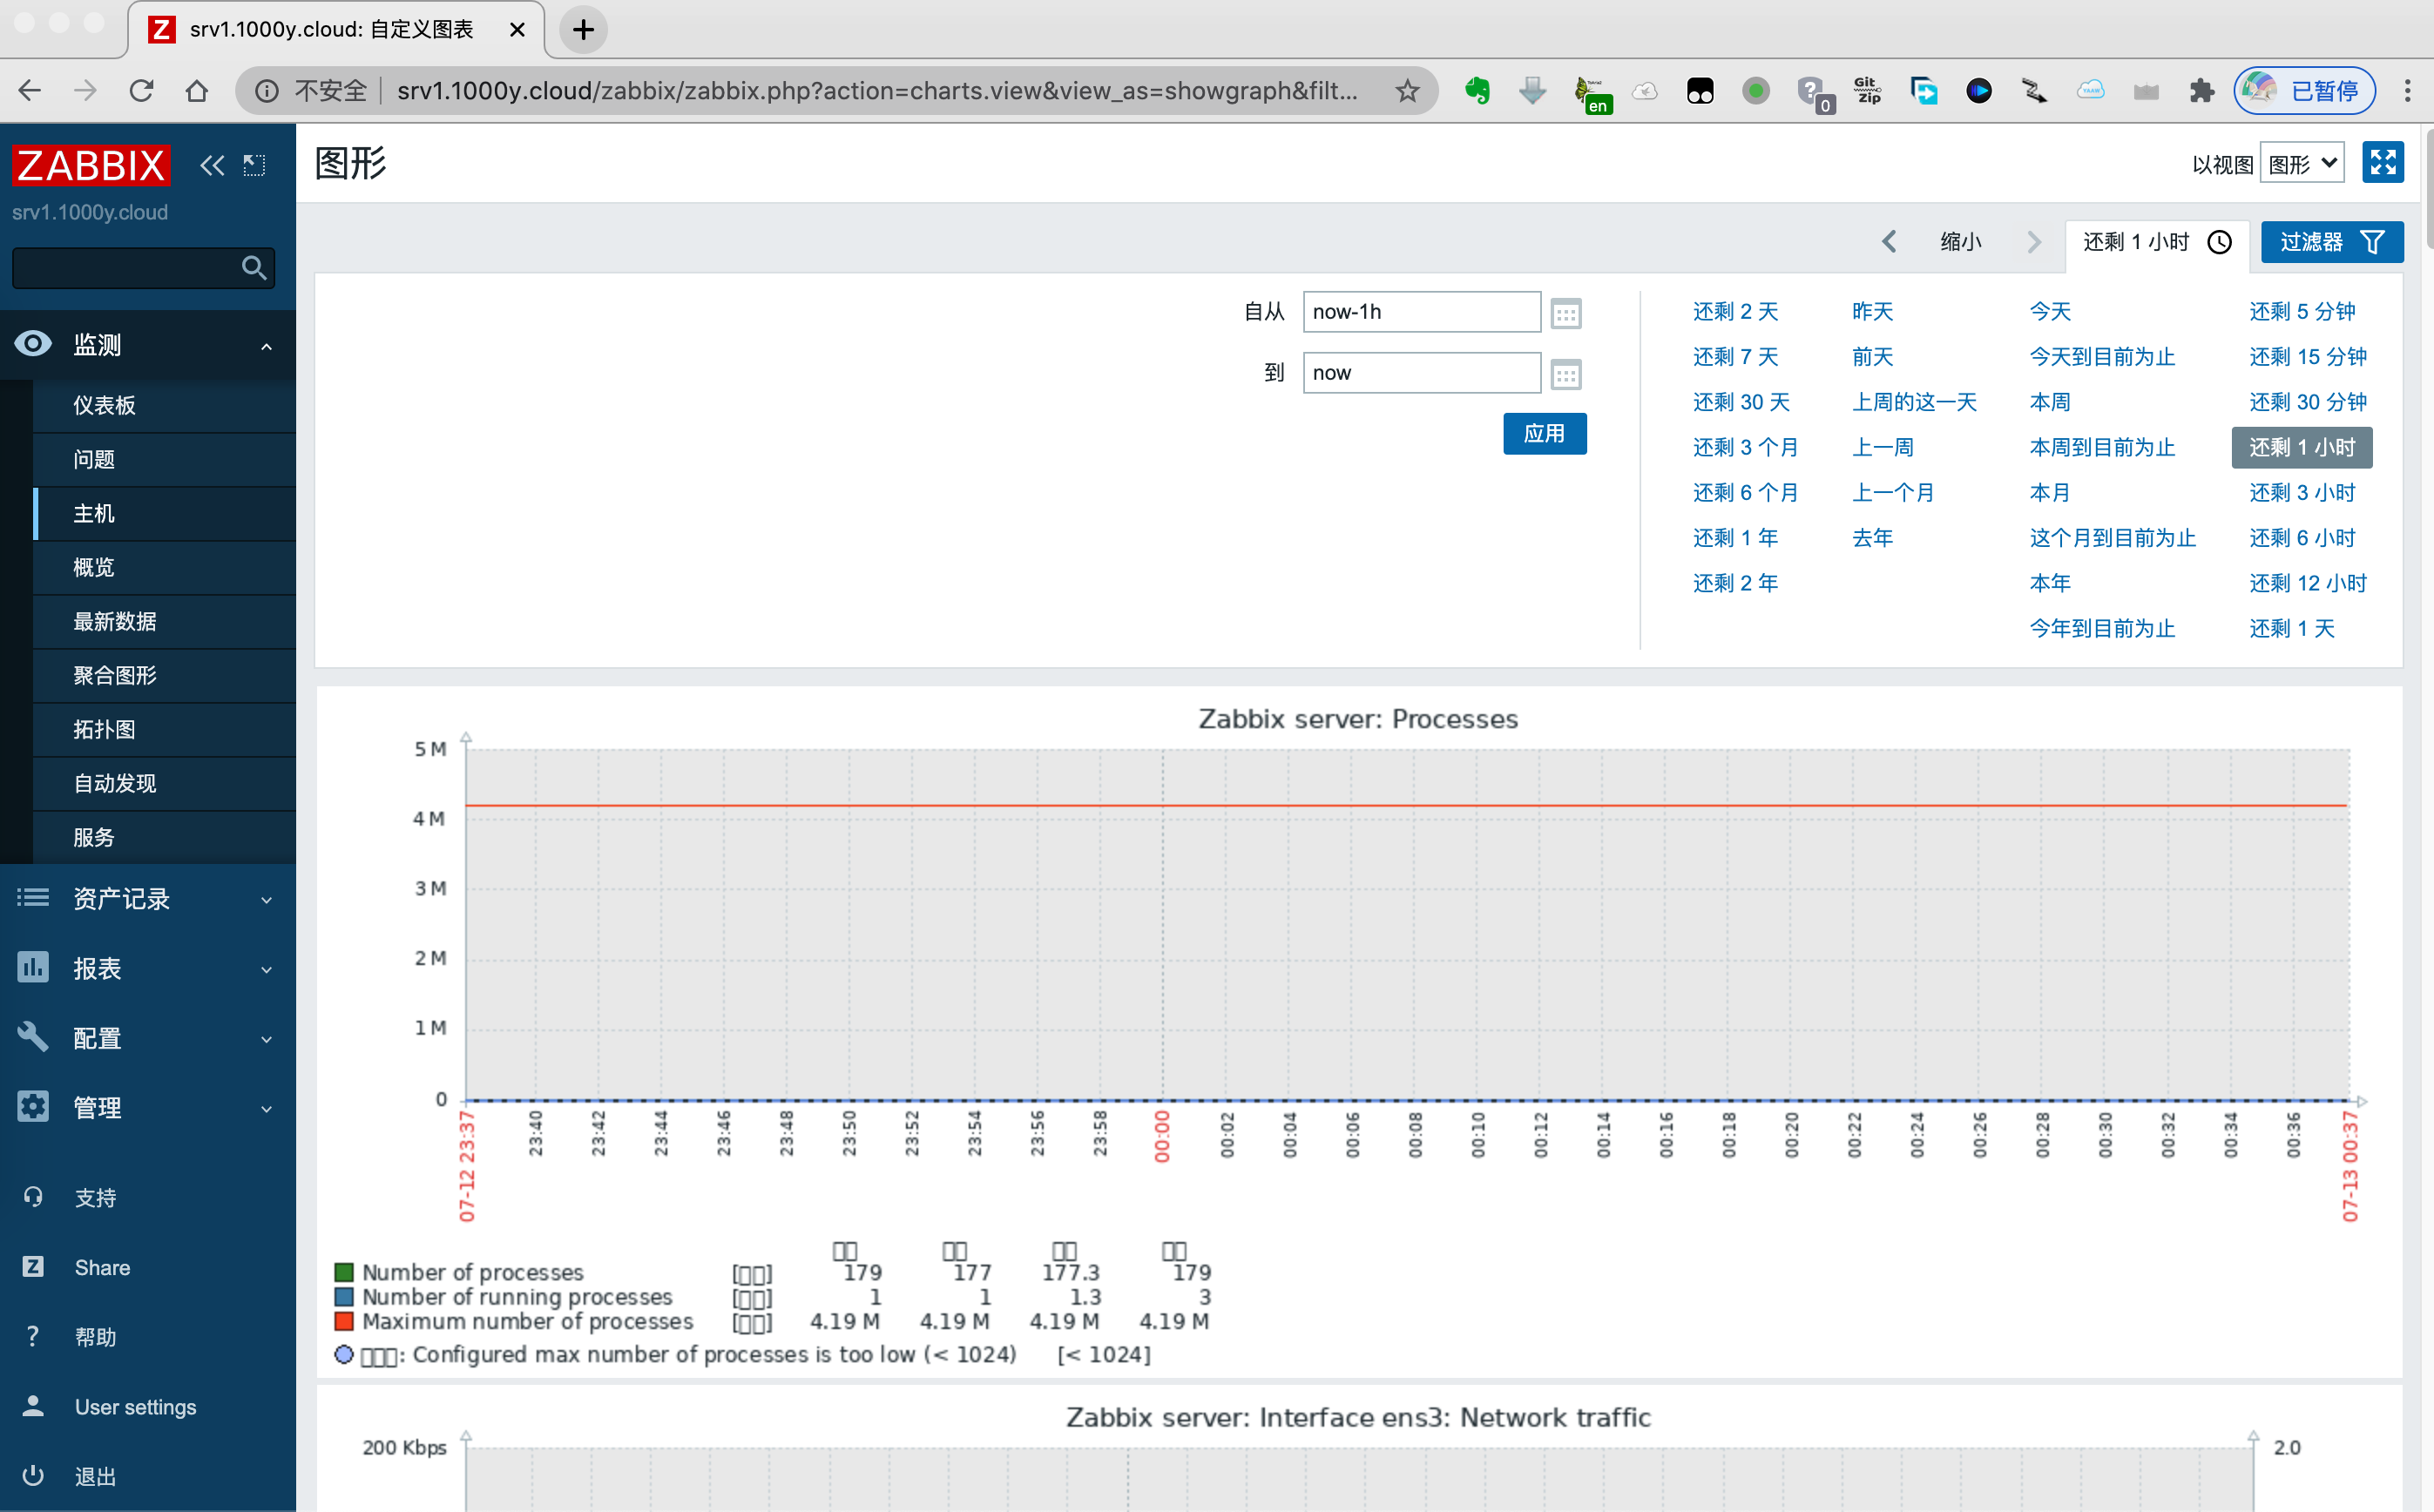Click the 缩小 zoom out button
2434x1512 pixels.
click(1960, 241)
